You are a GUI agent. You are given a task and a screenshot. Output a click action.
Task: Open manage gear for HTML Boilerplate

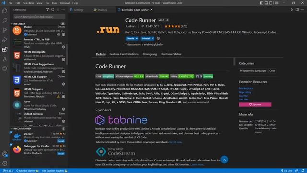pos(63,59)
